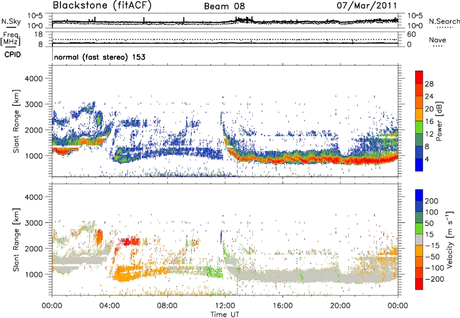The height and width of the screenshot is (318, 460).
Task: Click the '16:00' time axis label
Action: coord(282,306)
